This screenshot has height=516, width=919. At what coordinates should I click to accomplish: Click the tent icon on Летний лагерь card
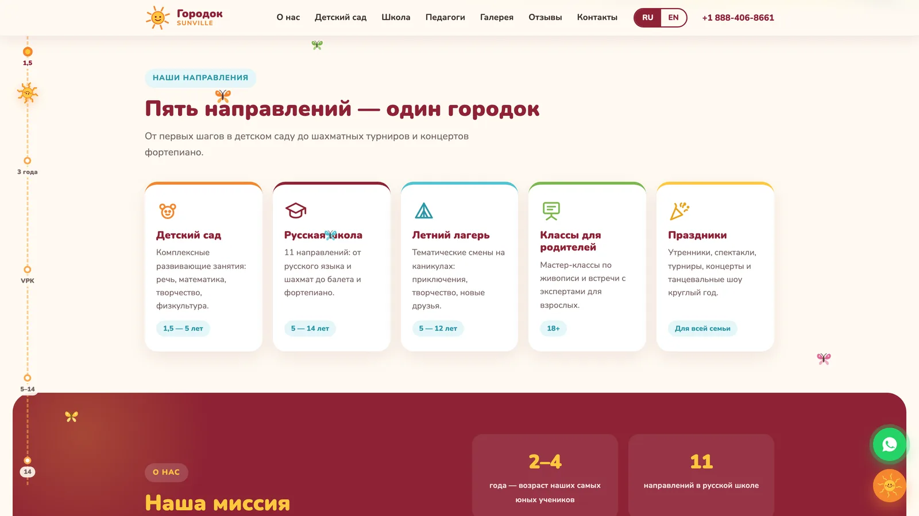point(424,211)
